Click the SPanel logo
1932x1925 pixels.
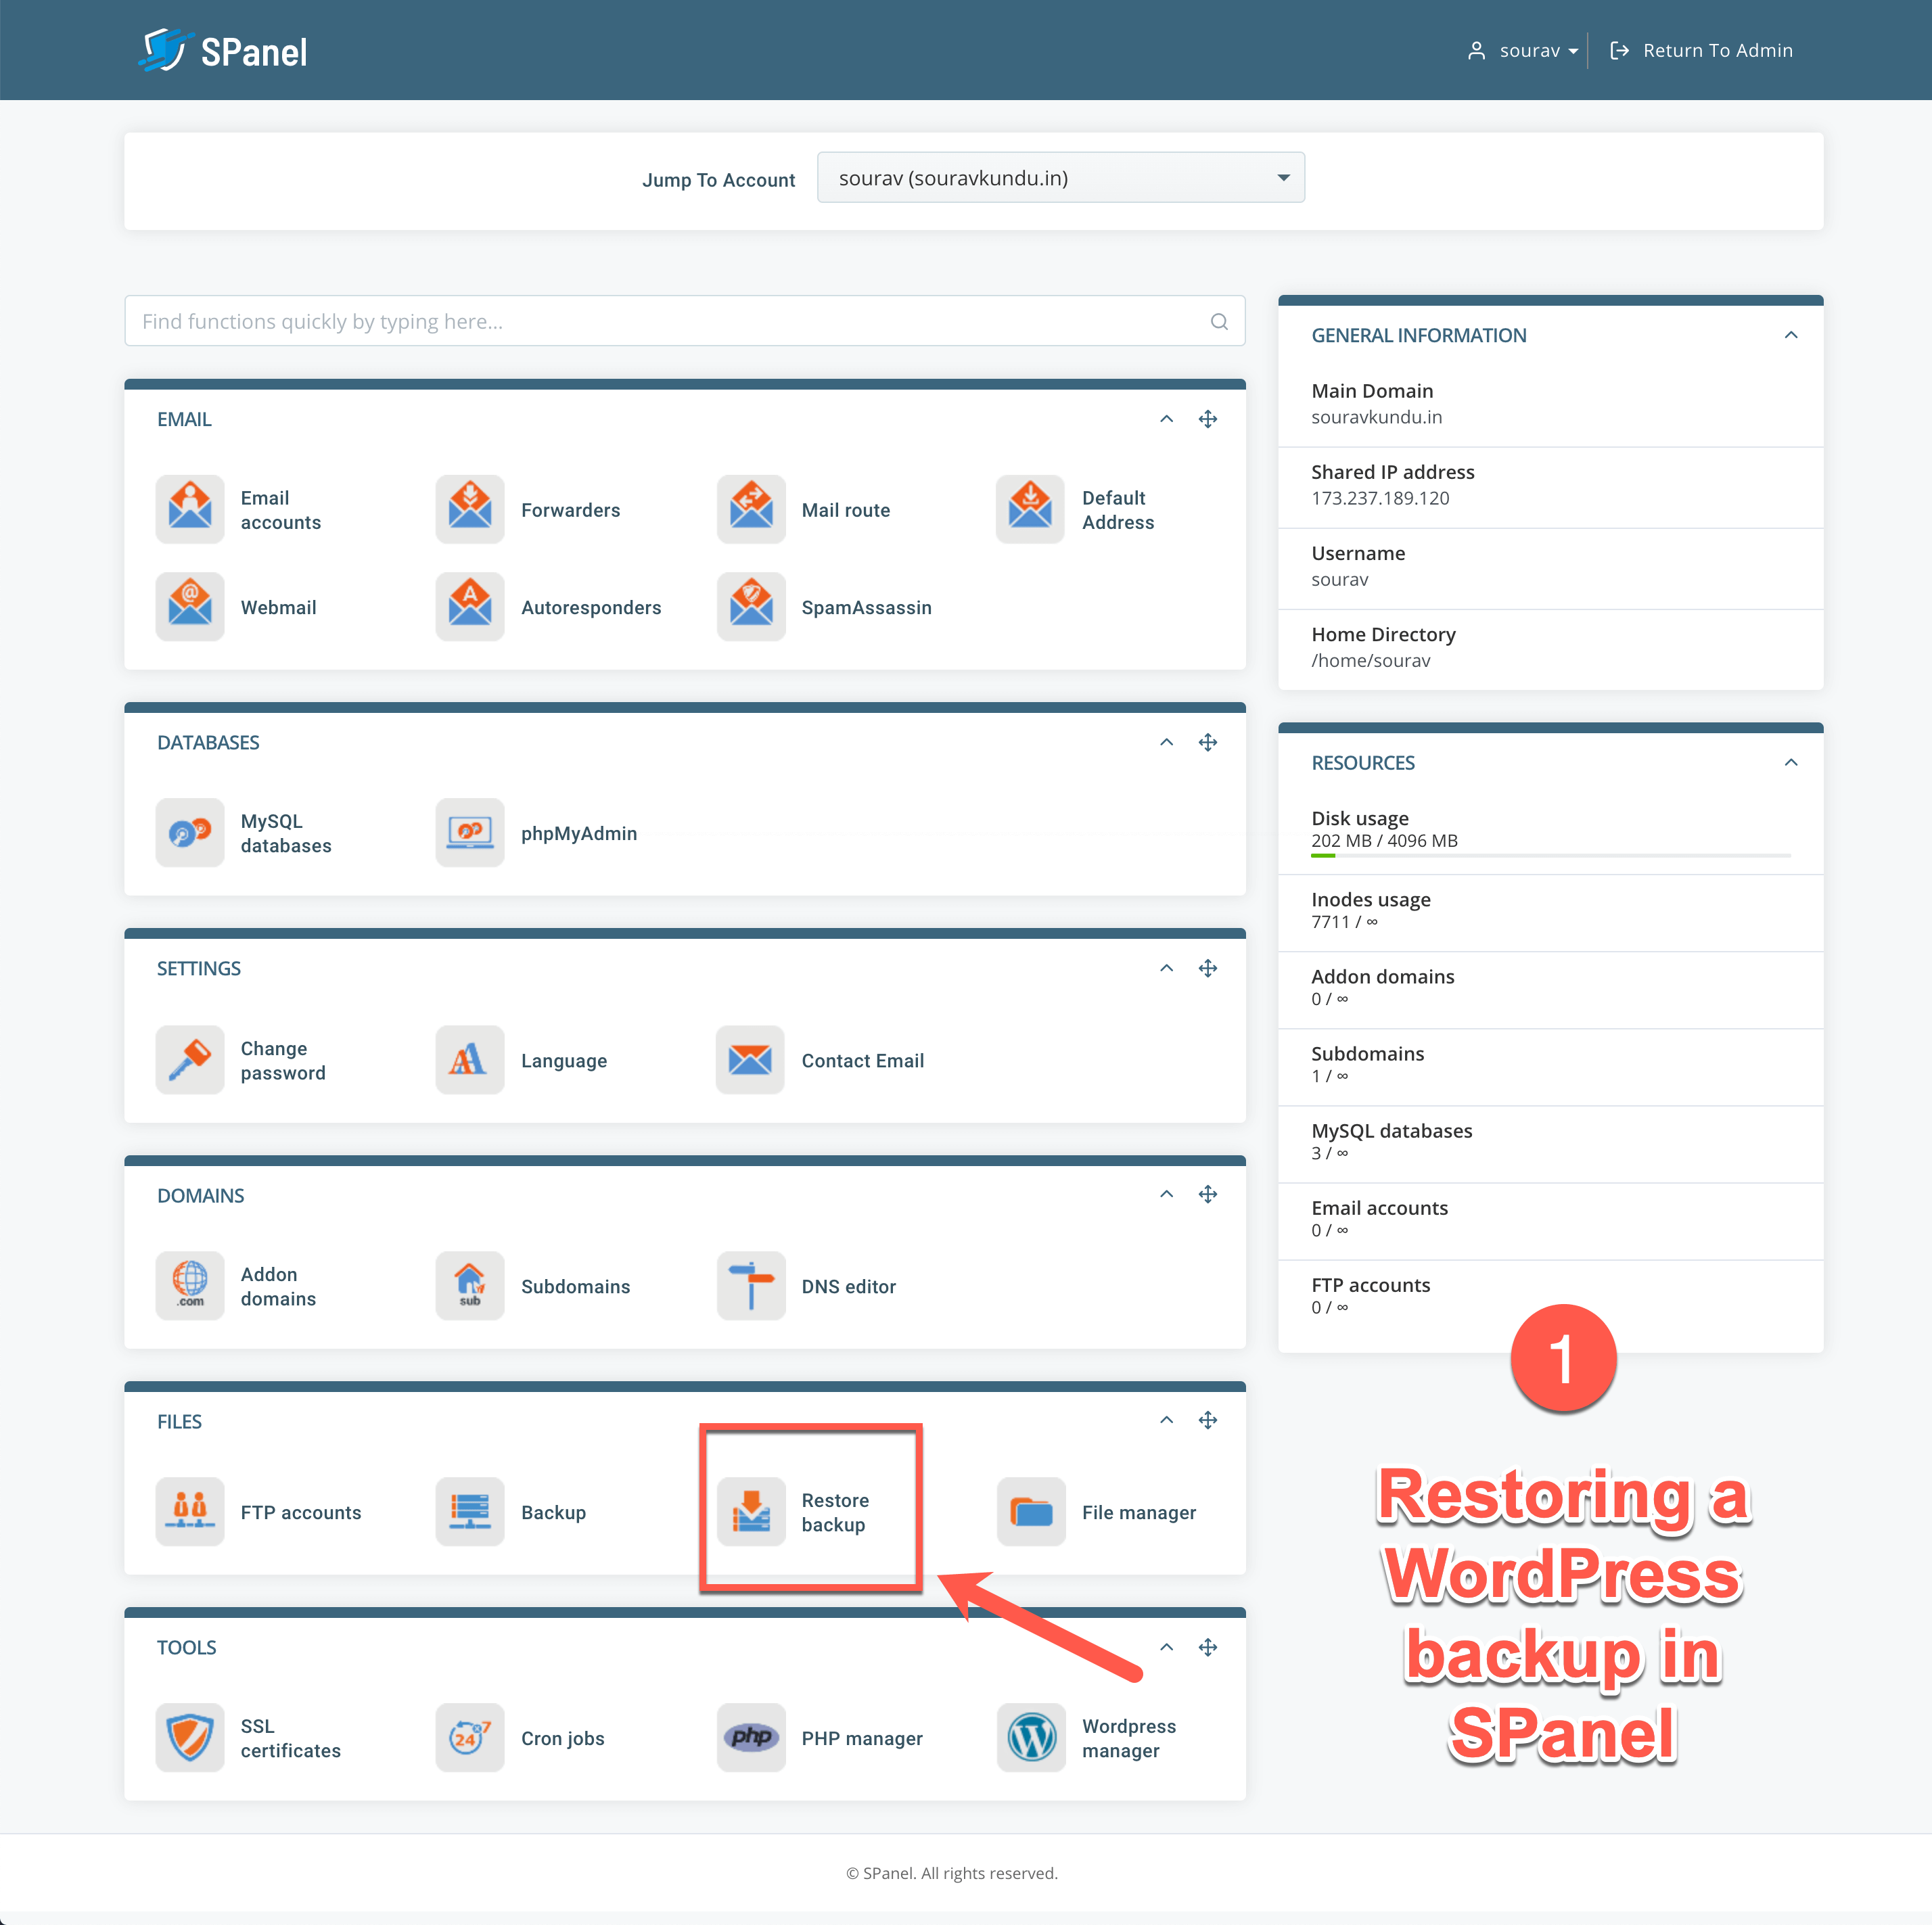pos(222,51)
